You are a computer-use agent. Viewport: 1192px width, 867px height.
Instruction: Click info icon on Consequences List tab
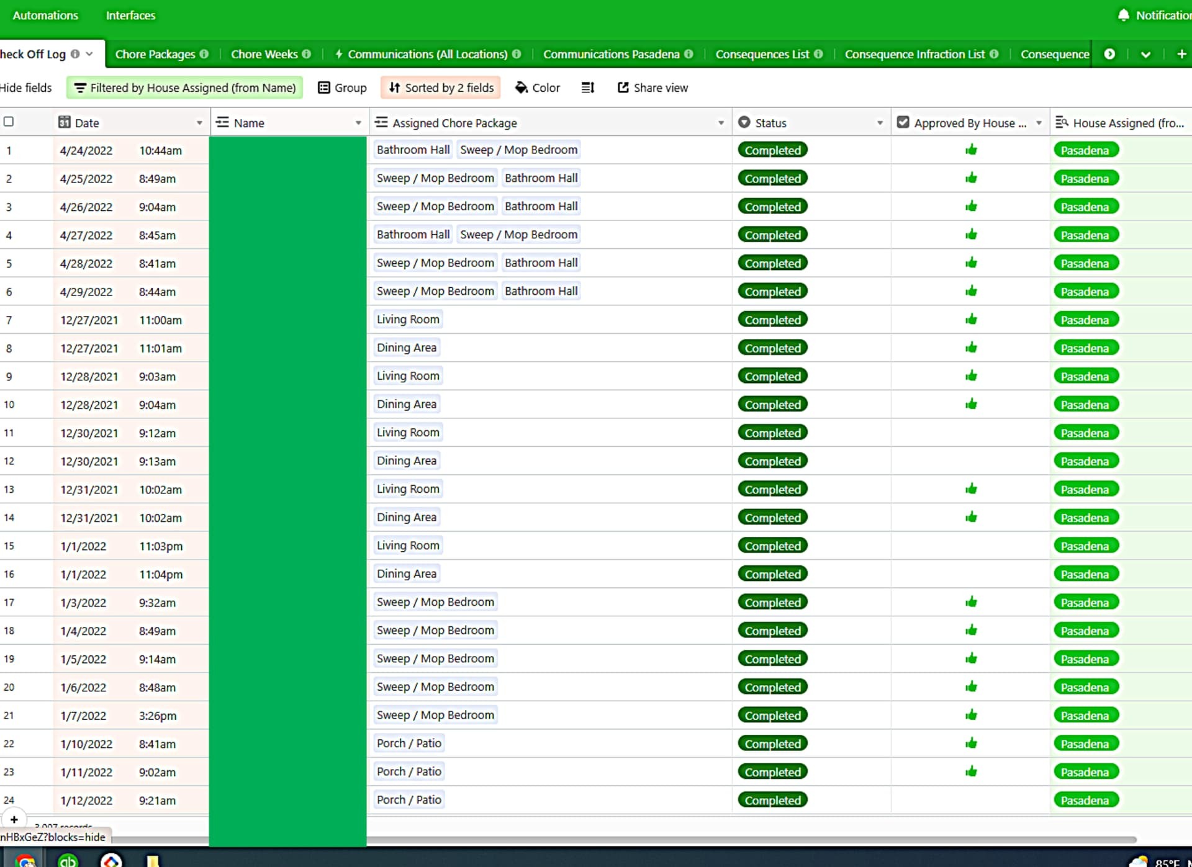coord(818,54)
